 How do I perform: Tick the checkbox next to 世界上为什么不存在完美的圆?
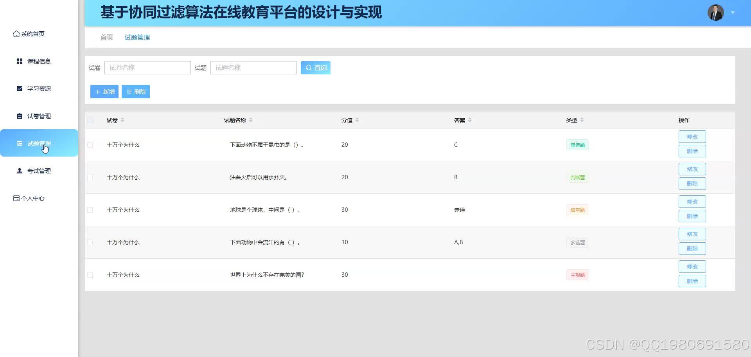pyautogui.click(x=90, y=275)
